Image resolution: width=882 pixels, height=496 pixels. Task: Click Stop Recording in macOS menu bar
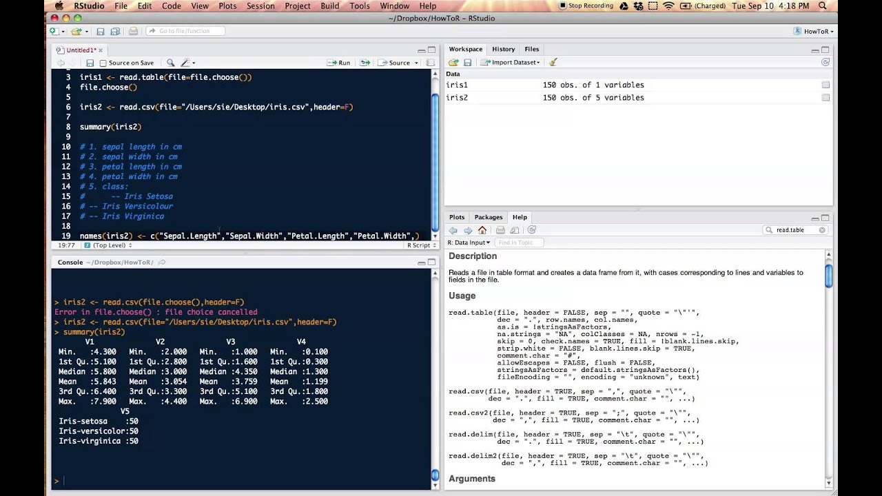tap(585, 6)
